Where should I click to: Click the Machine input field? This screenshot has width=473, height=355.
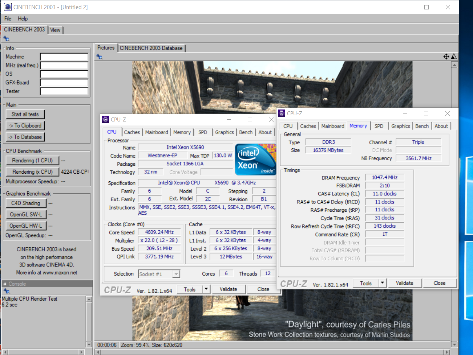pos(64,57)
